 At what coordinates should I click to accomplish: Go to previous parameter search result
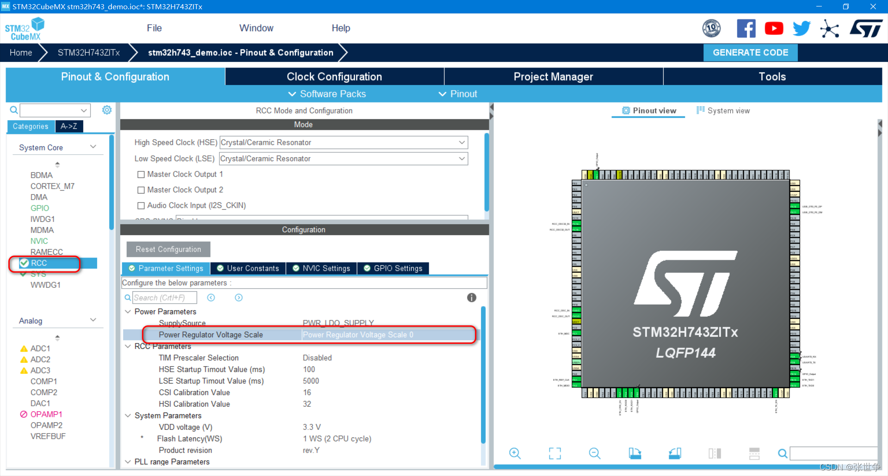[x=211, y=298]
